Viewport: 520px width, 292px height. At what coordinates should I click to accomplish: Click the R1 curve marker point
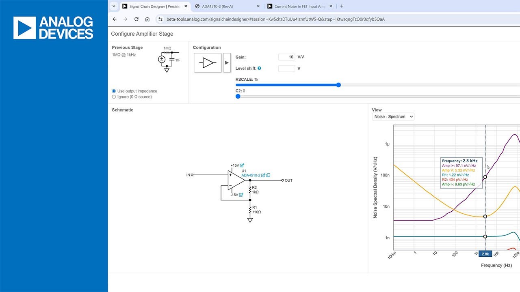click(485, 236)
